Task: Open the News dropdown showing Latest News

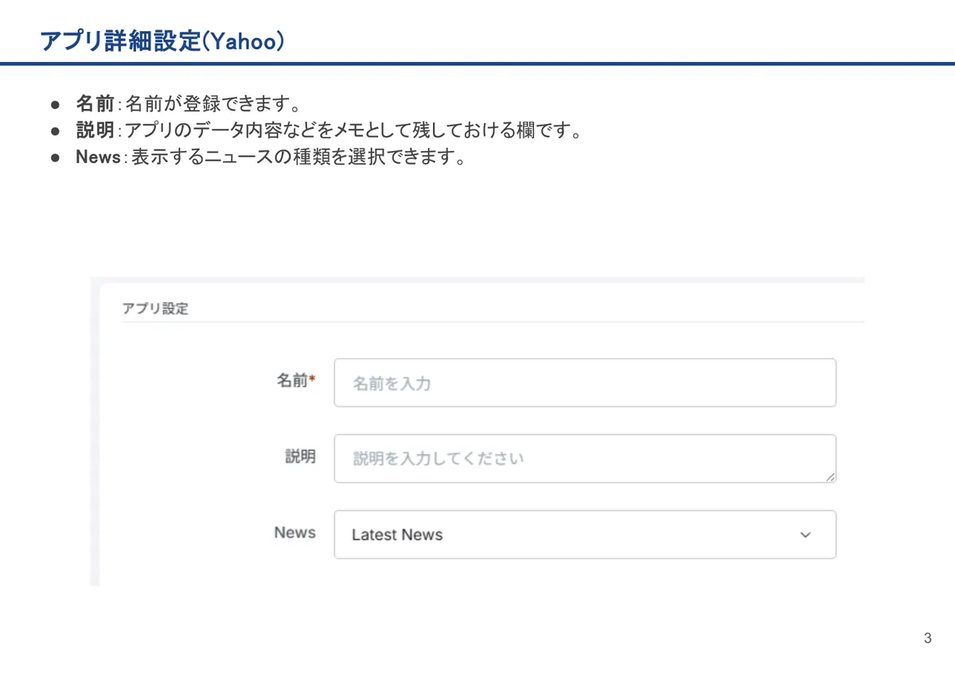Action: (x=585, y=534)
